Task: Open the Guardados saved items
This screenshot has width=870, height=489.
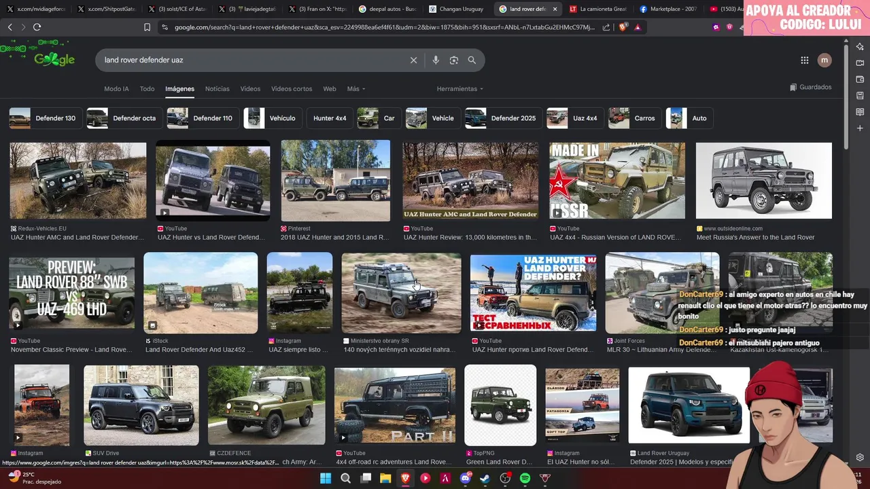Action: coord(810,87)
